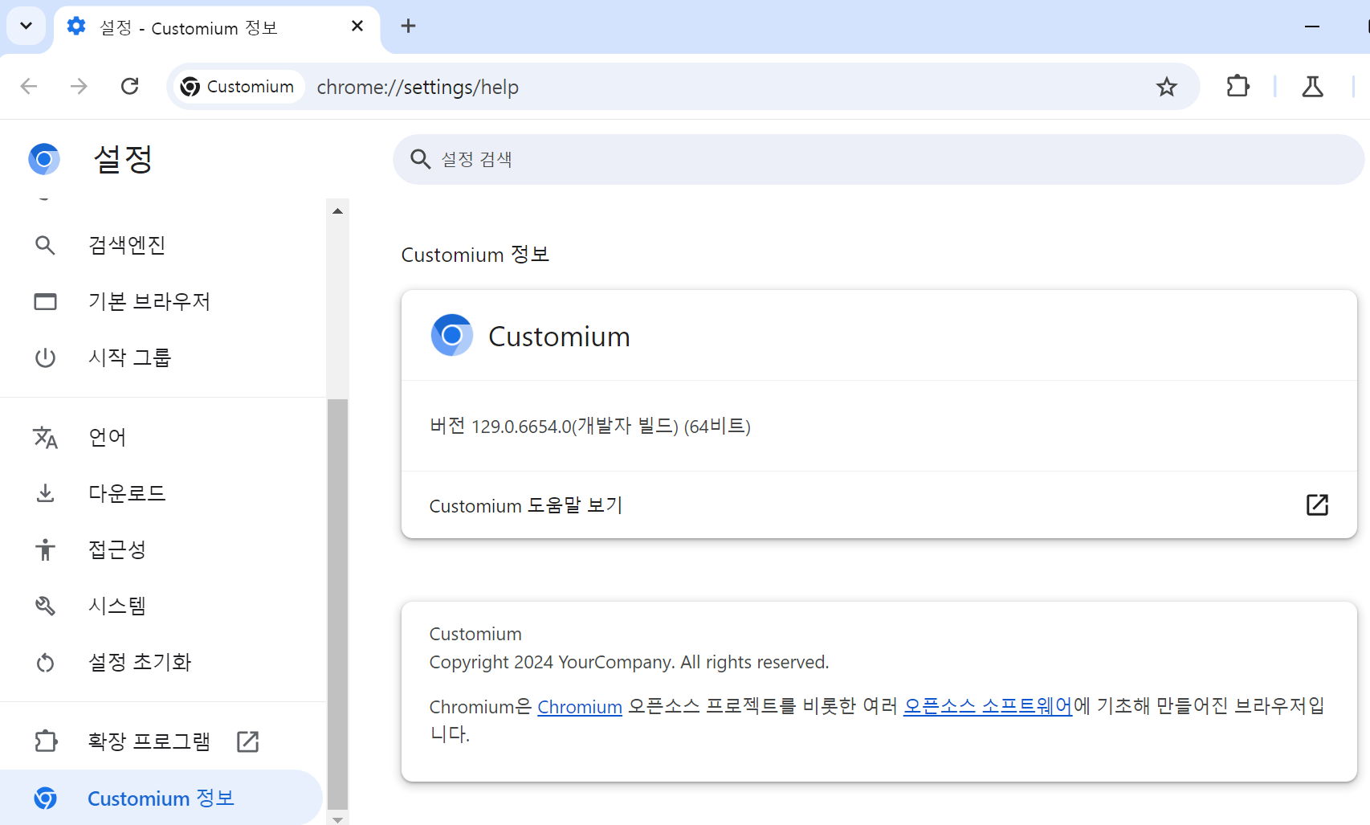This screenshot has width=1370, height=825.
Task: Reload the current page
Action: 129,86
